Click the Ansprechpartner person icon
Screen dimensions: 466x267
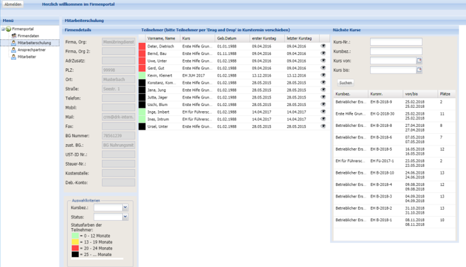[13, 50]
